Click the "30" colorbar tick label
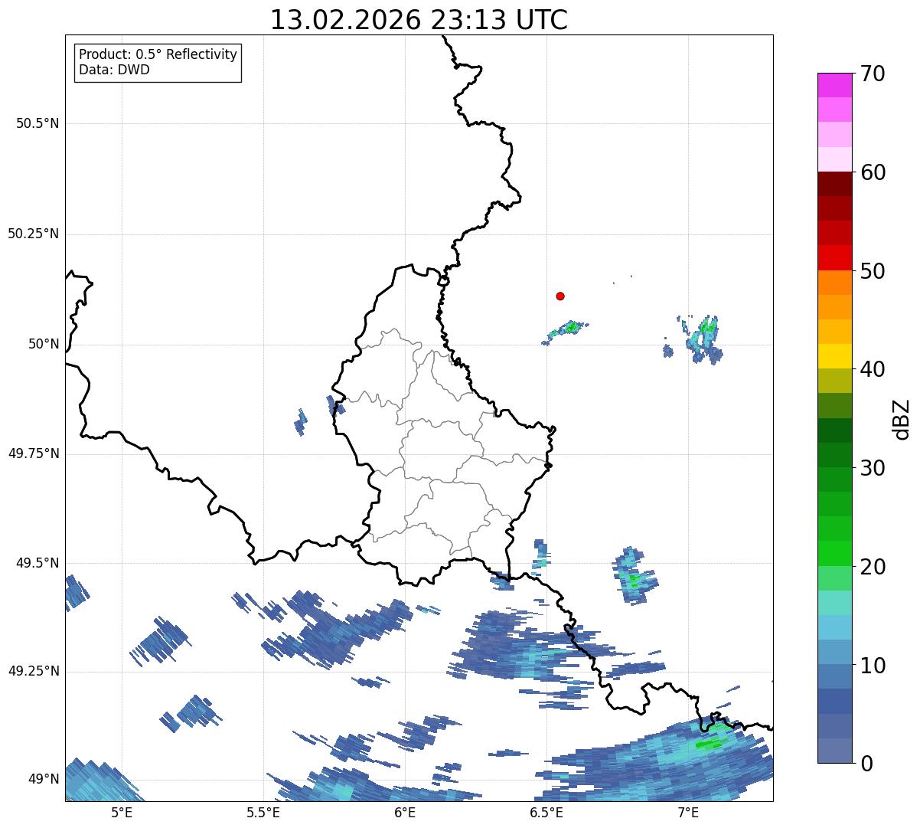The height and width of the screenshot is (828, 920). (x=873, y=468)
